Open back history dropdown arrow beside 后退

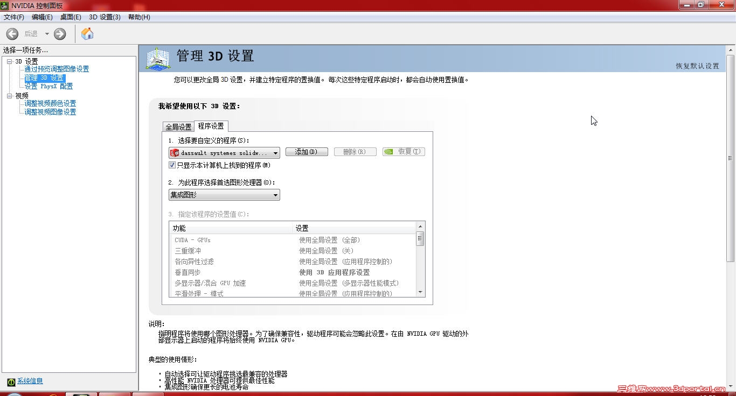pyautogui.click(x=47, y=34)
